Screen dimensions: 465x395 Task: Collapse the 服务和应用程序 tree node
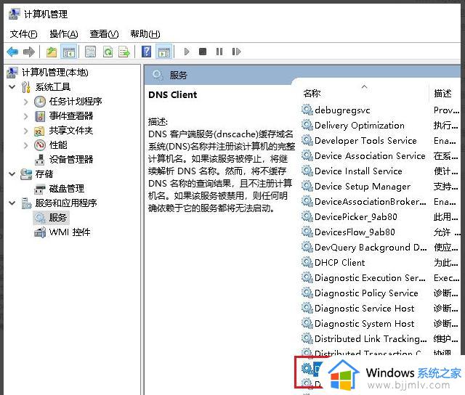tap(12, 203)
